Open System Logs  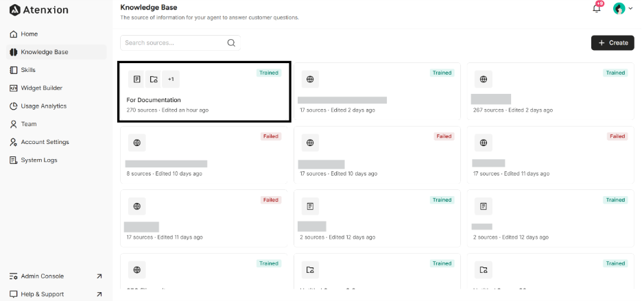[56, 160]
